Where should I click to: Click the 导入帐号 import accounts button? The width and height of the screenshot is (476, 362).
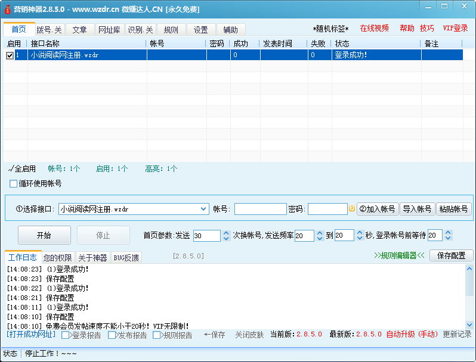pos(417,209)
